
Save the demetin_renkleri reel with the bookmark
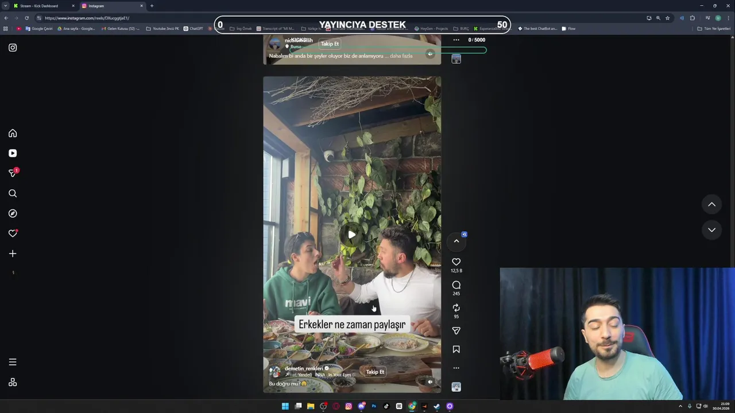tap(456, 349)
